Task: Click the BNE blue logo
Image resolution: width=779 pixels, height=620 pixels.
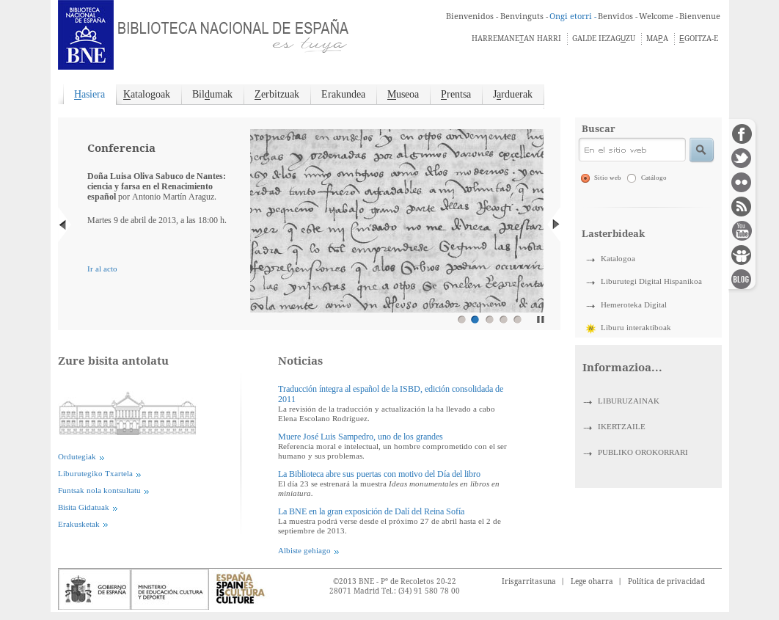Action: (86, 34)
